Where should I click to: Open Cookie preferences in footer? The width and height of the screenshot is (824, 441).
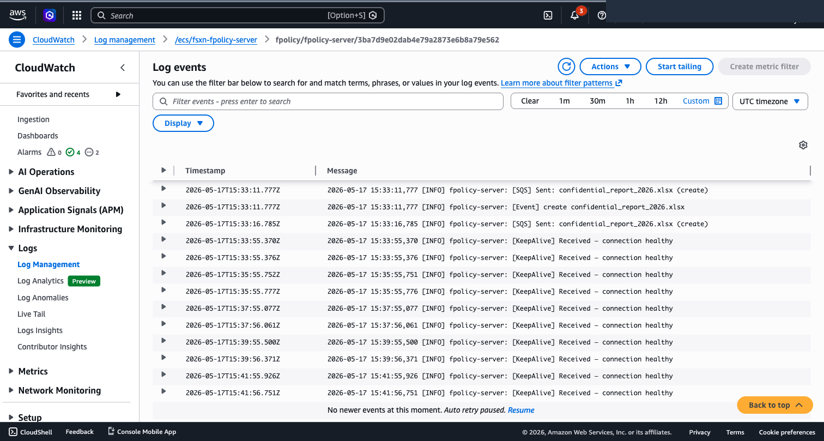tap(787, 432)
